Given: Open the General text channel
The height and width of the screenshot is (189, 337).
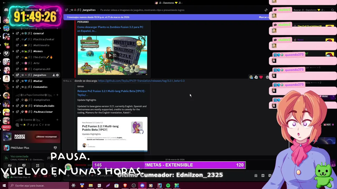Looking at the screenshot, I should click(x=37, y=33).
